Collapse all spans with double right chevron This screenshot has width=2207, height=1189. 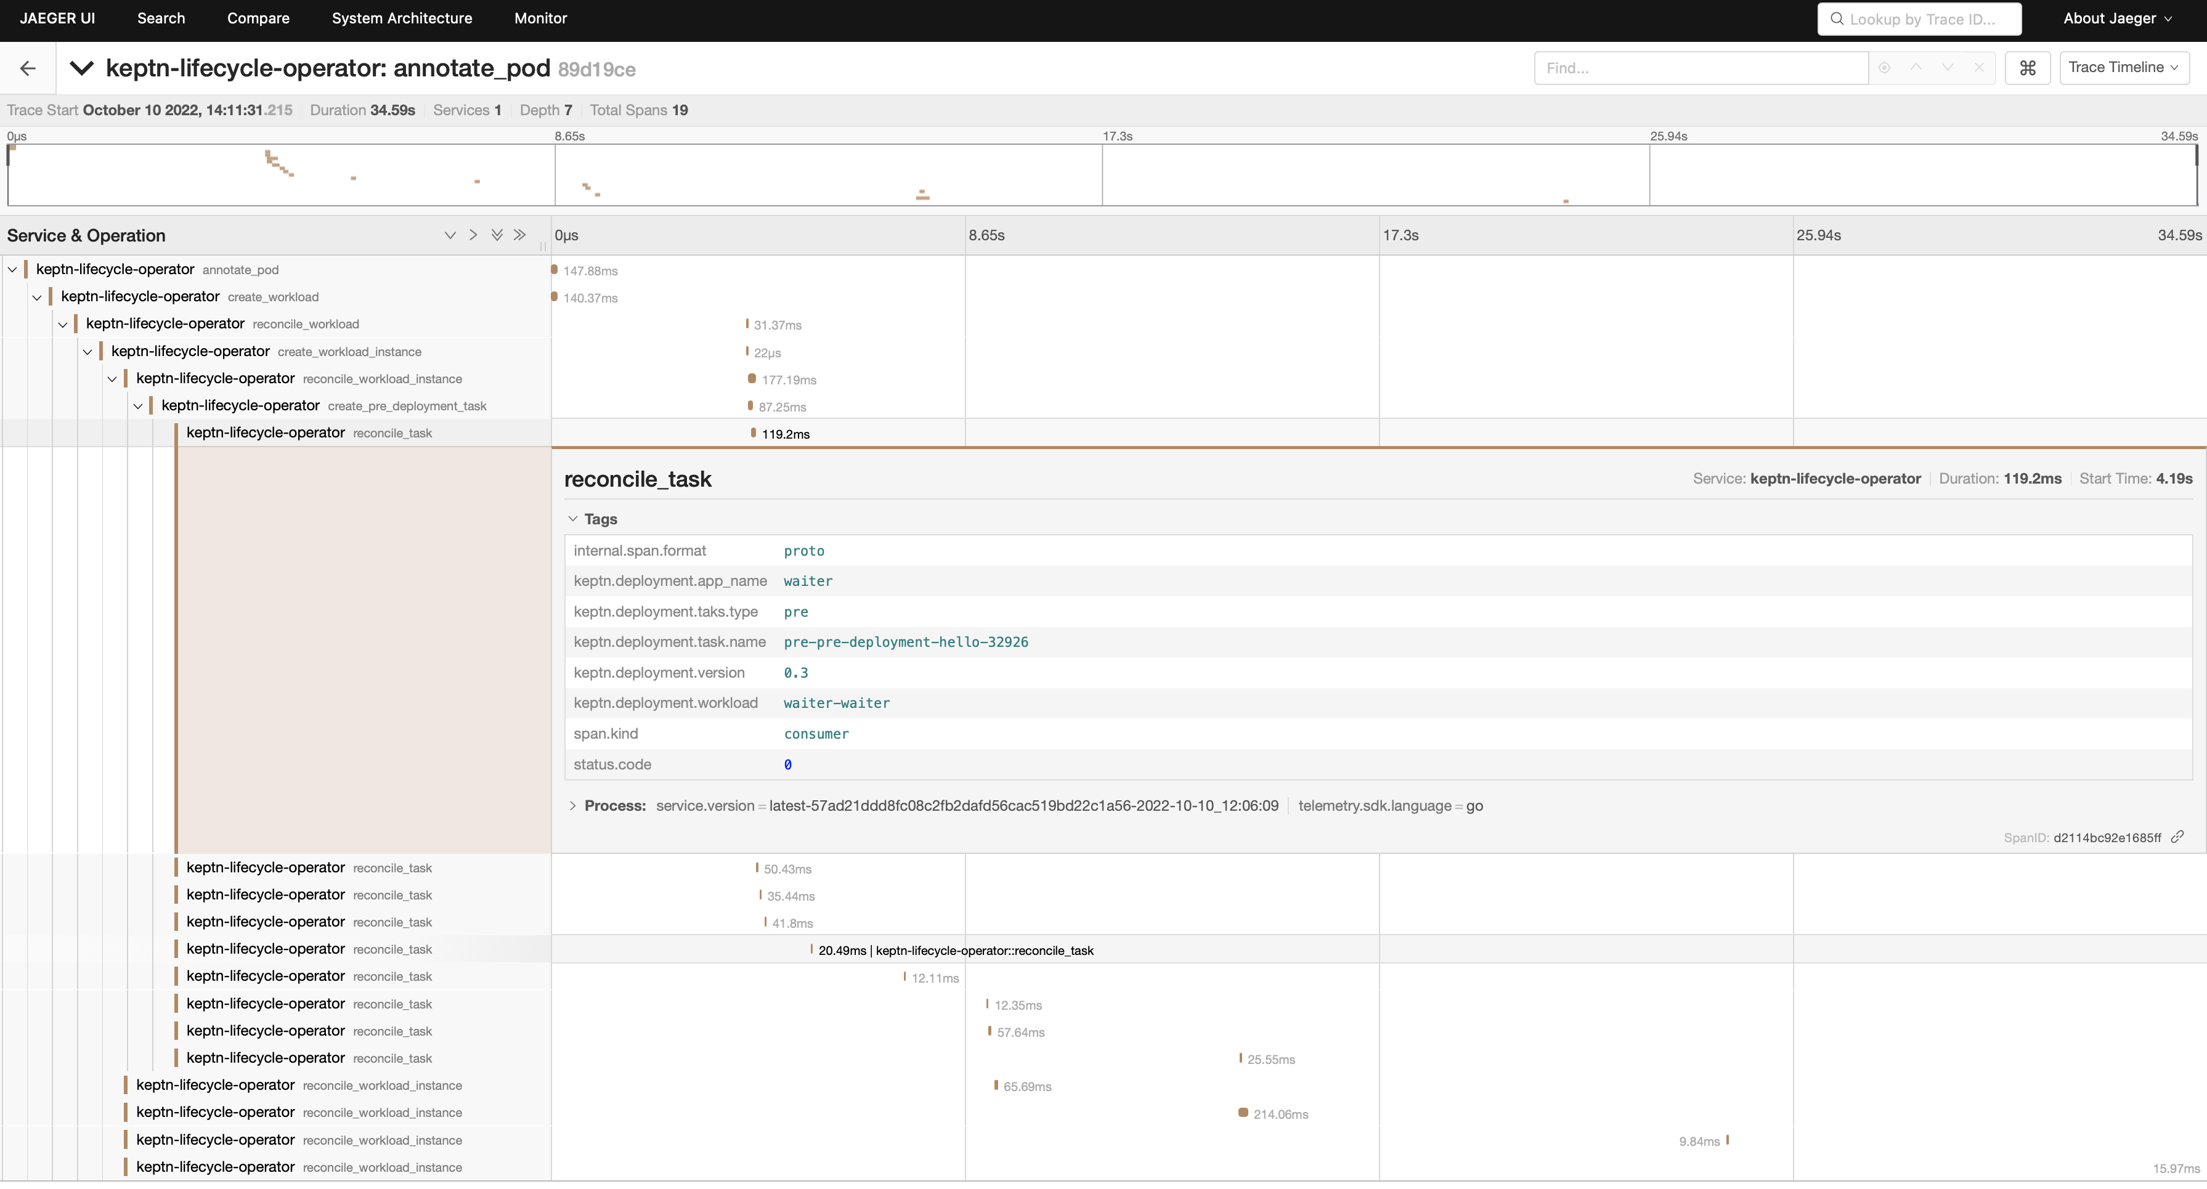pos(520,235)
